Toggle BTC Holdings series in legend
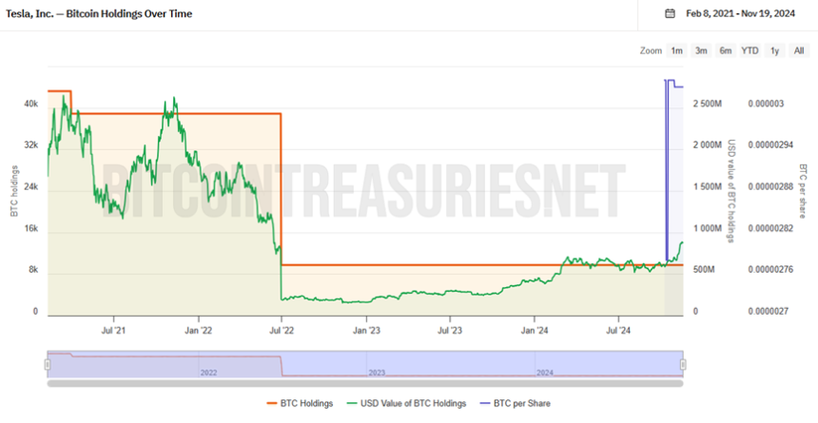Viewport: 818px width, 423px height. [300, 403]
